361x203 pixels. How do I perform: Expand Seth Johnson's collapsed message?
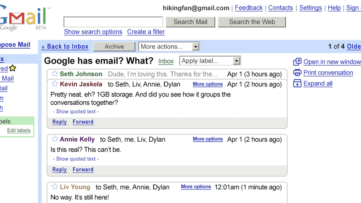pyautogui.click(x=167, y=74)
